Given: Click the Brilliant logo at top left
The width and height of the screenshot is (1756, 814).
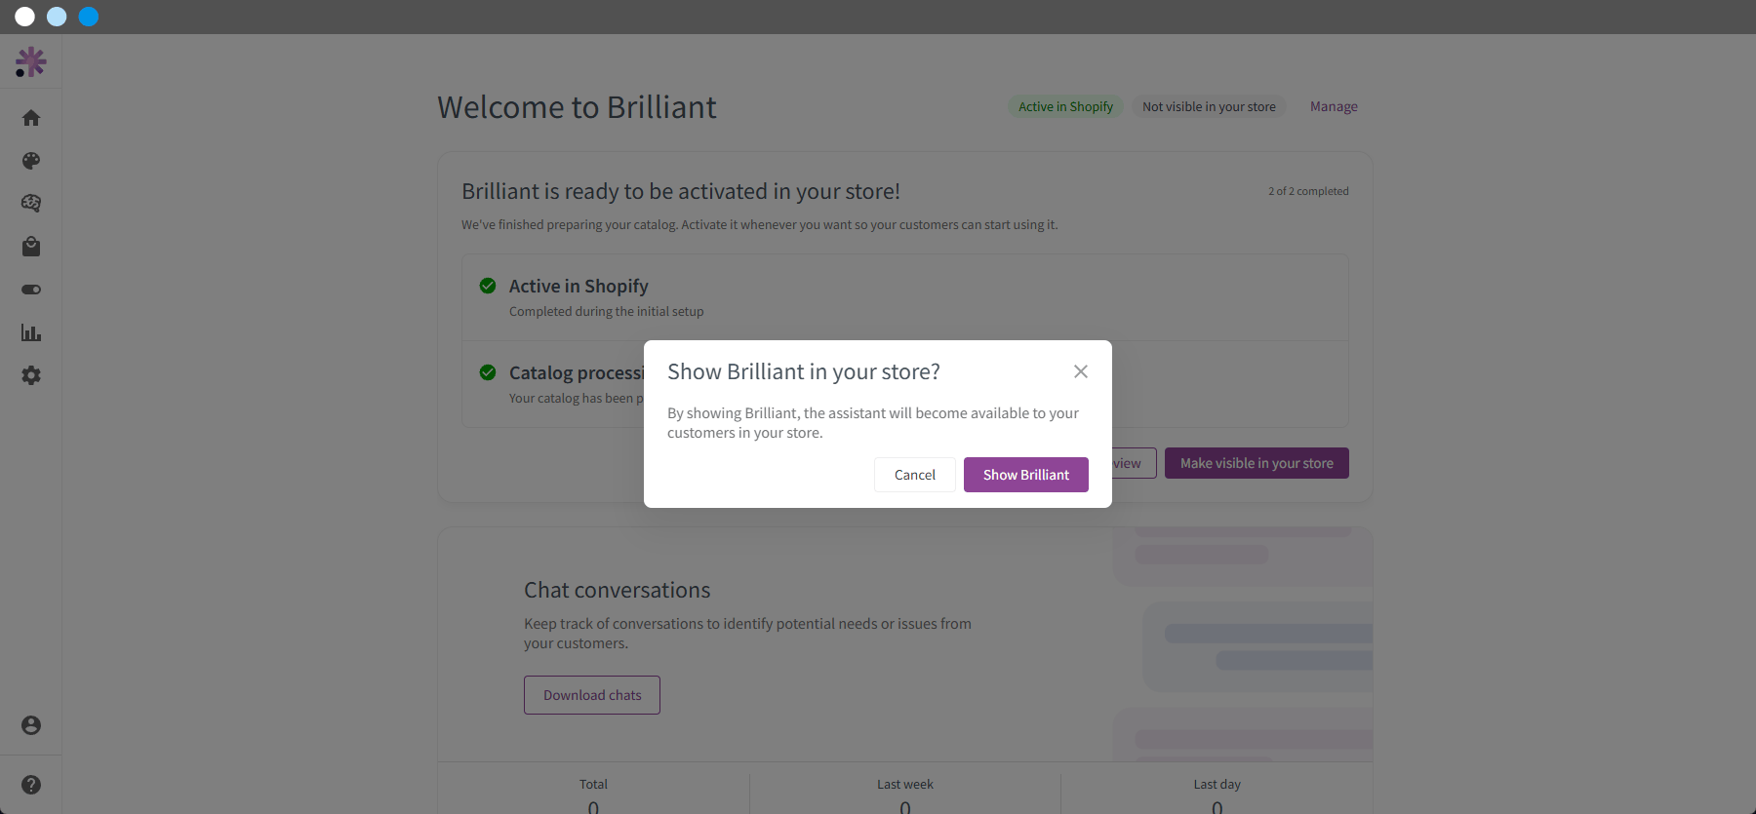Looking at the screenshot, I should coord(31,62).
